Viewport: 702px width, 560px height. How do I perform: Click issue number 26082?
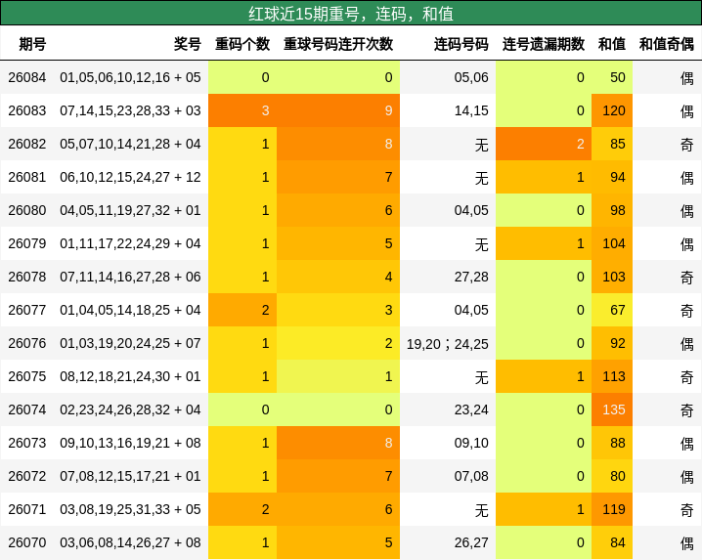tap(26, 144)
